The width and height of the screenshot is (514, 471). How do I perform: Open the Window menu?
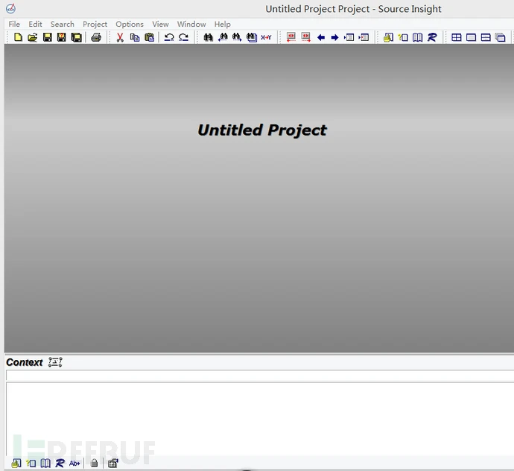point(191,25)
